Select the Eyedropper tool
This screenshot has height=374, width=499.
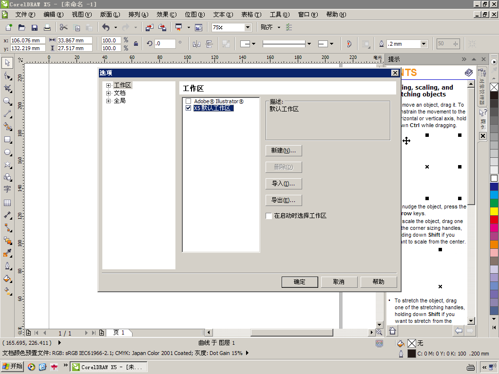click(x=7, y=253)
